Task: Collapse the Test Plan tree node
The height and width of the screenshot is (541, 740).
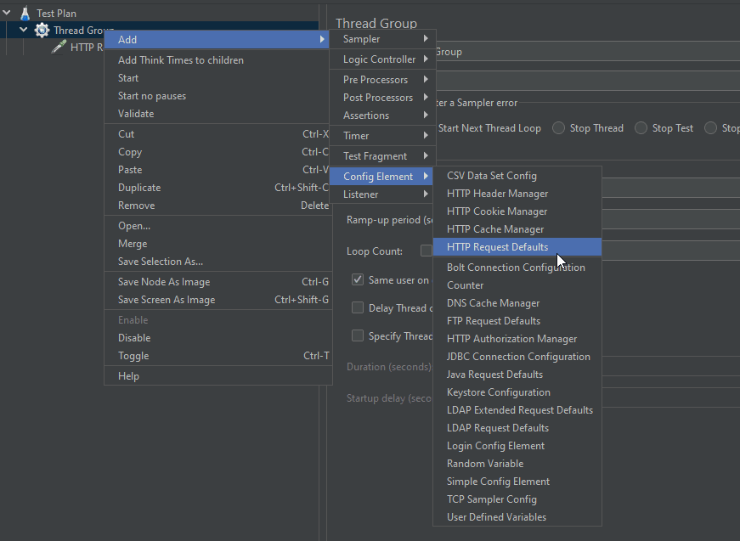Action: point(7,13)
